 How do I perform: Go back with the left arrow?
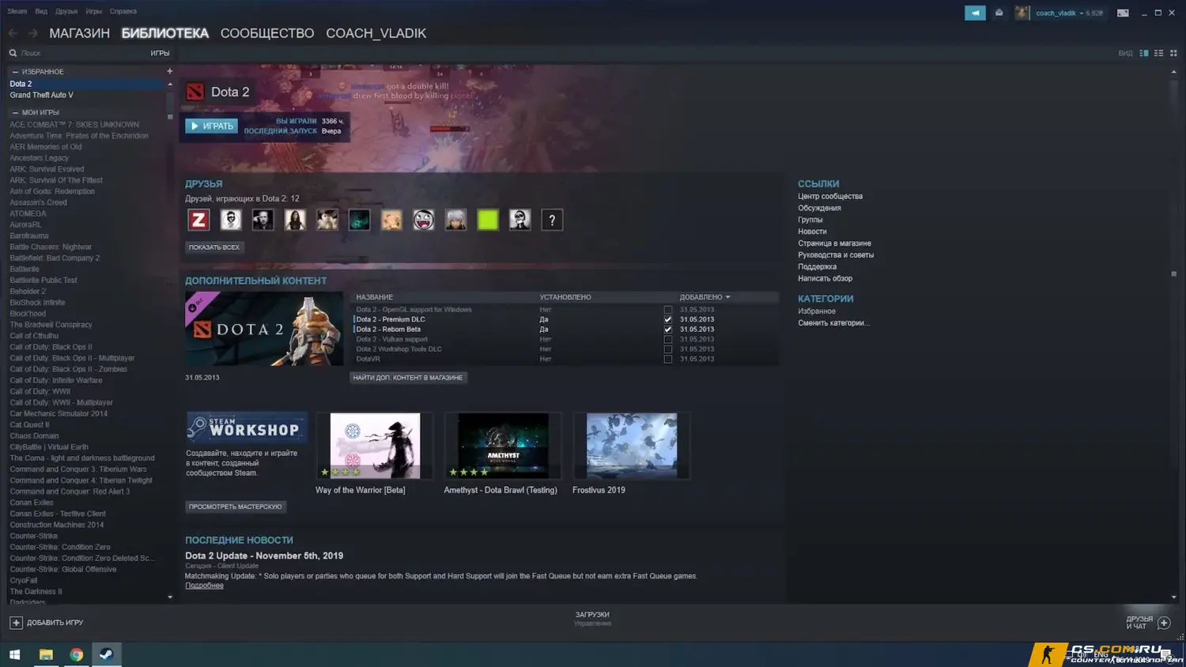point(13,33)
